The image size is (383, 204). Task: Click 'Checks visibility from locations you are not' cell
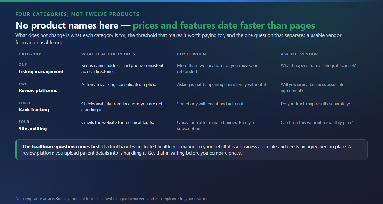tap(122, 106)
